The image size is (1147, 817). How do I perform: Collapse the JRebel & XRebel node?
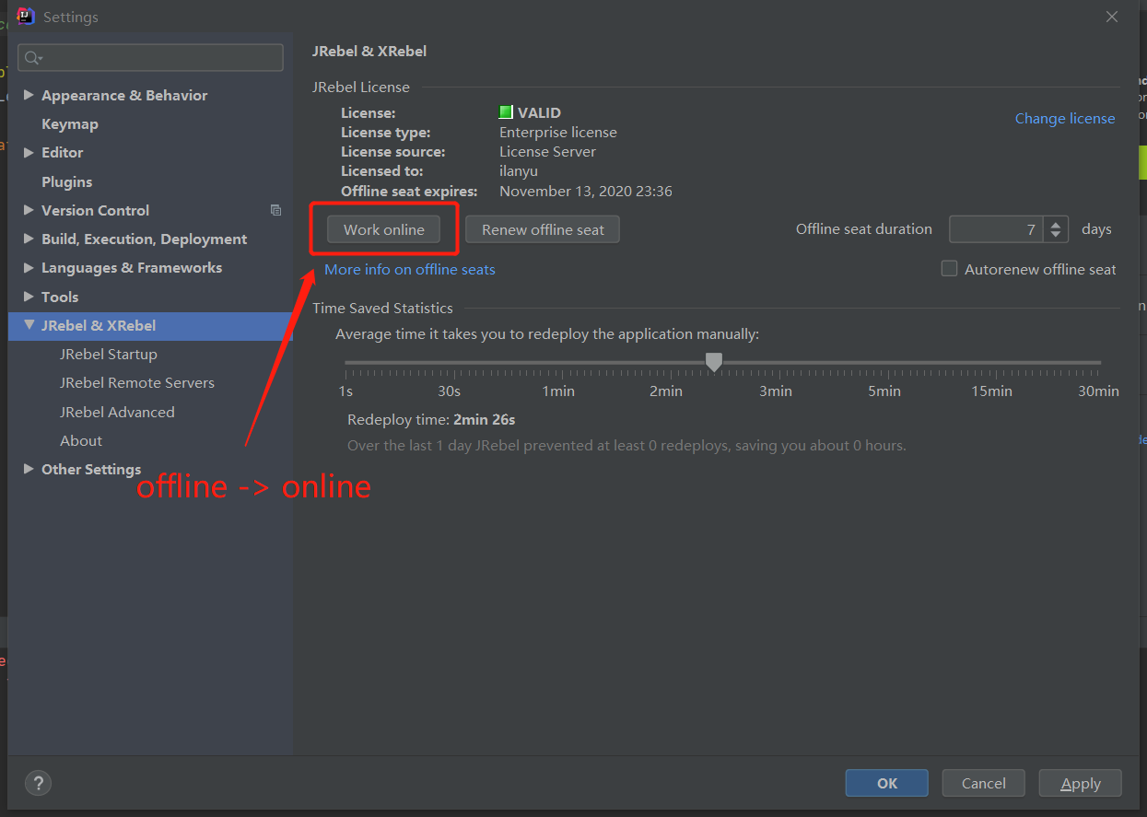tap(29, 325)
